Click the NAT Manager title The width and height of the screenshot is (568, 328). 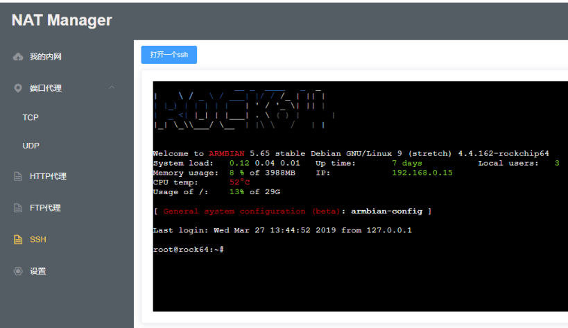pos(62,20)
